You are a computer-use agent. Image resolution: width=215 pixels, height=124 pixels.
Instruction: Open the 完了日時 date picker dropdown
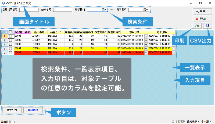[145, 10]
